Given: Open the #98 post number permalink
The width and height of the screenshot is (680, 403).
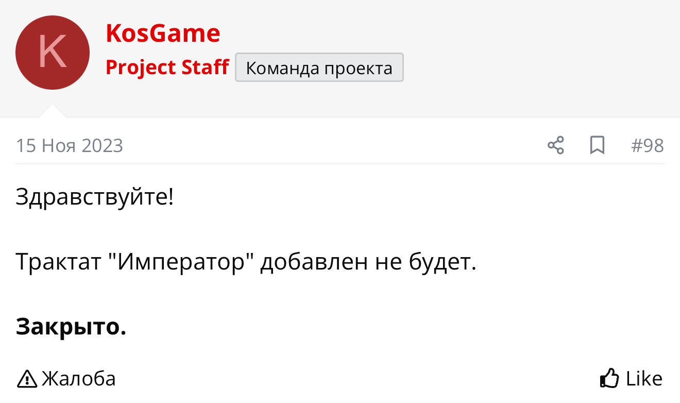Looking at the screenshot, I should (x=648, y=146).
